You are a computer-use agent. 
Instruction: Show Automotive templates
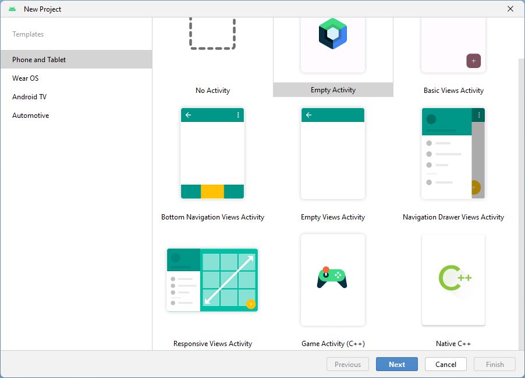[76, 116]
